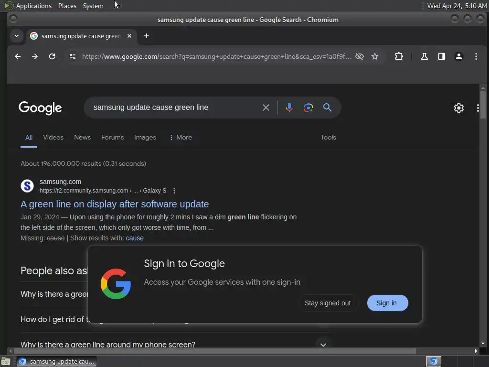This screenshot has height=367, width=489.
Task: Click the horizontal scrollbar thumb
Action: [214, 351]
